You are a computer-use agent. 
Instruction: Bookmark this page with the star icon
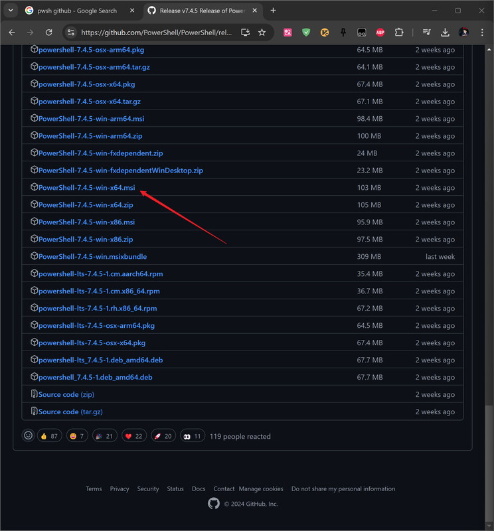[x=262, y=33]
